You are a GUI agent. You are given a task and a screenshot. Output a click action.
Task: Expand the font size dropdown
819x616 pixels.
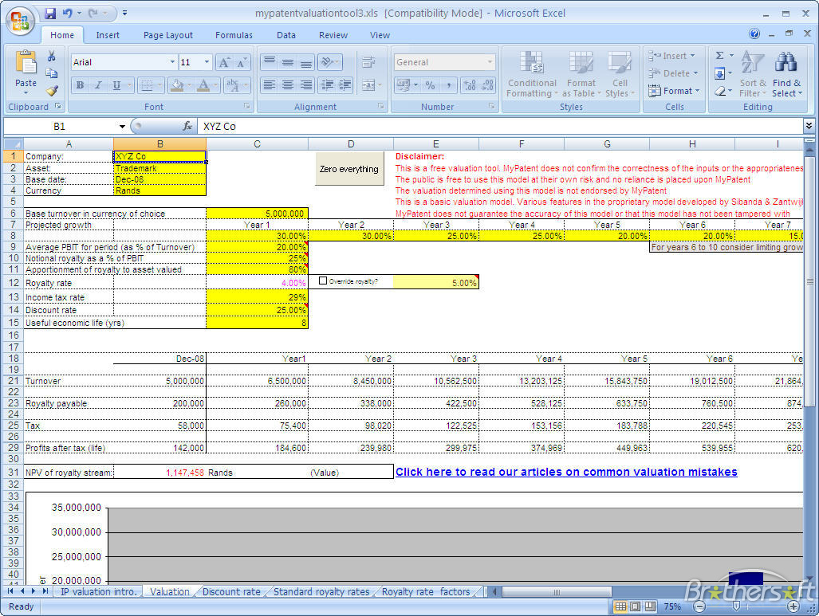pyautogui.click(x=207, y=62)
